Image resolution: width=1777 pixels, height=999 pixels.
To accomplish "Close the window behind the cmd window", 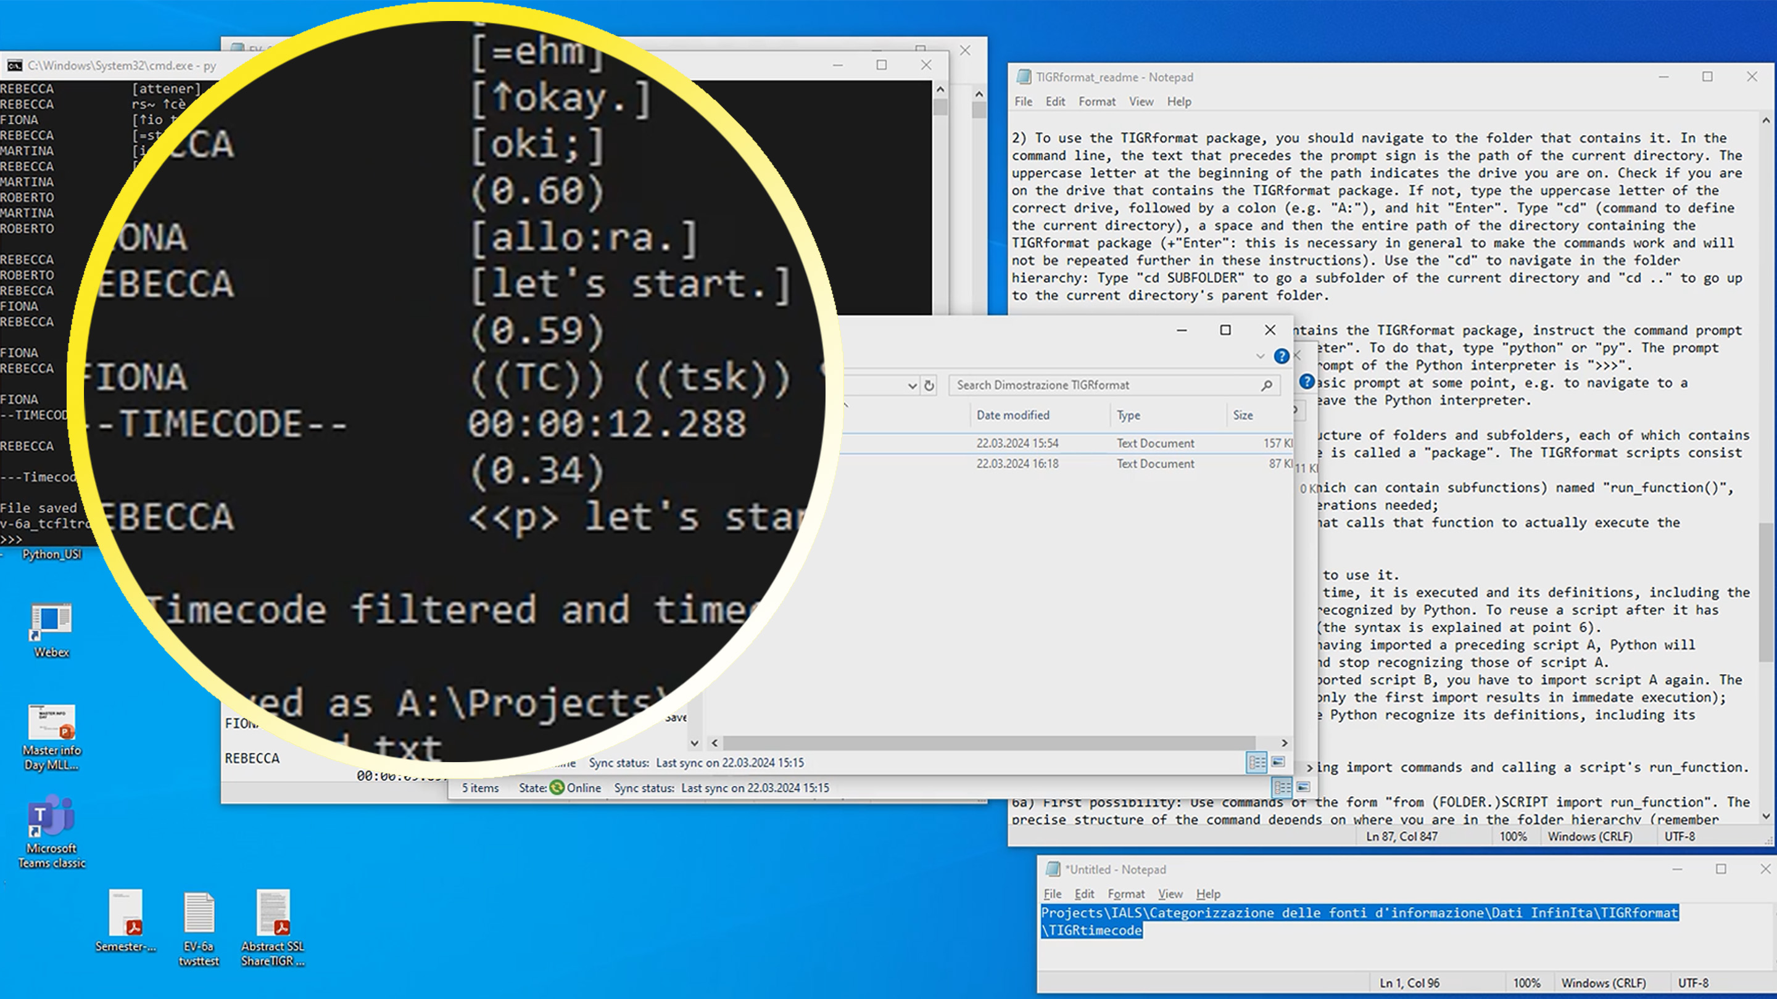I will [x=965, y=51].
